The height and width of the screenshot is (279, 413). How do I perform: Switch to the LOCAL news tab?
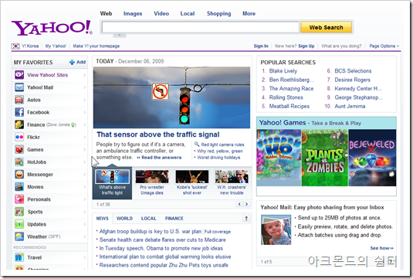[x=148, y=219]
